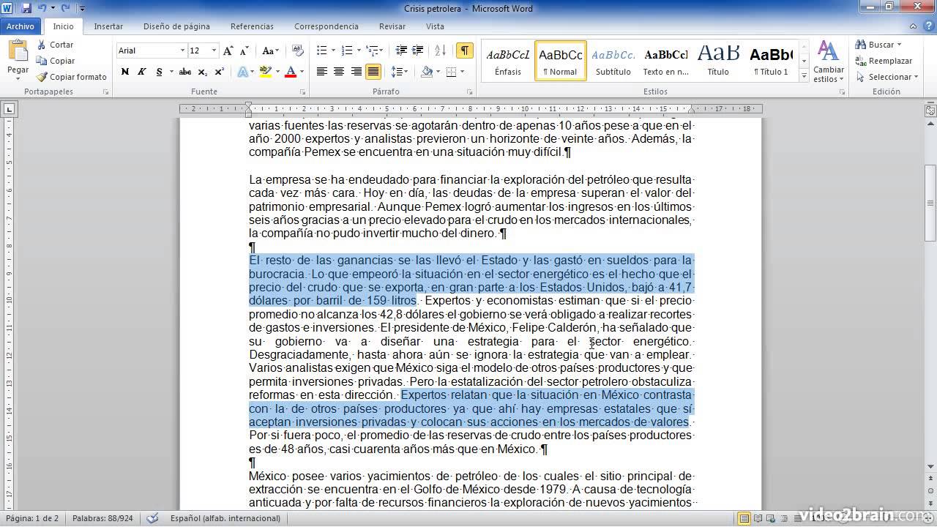Open the numbering list dropdown arrow
Viewport: 937px width, 527px height.
point(358,51)
